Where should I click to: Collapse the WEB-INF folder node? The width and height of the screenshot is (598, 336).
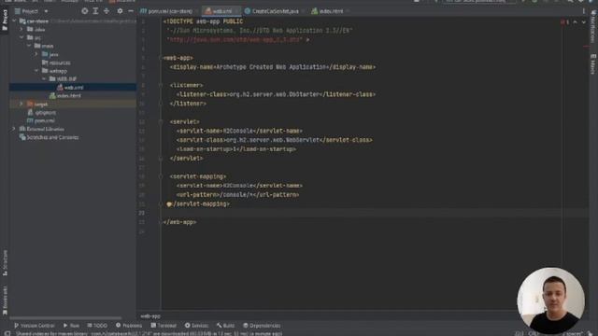(x=44, y=79)
